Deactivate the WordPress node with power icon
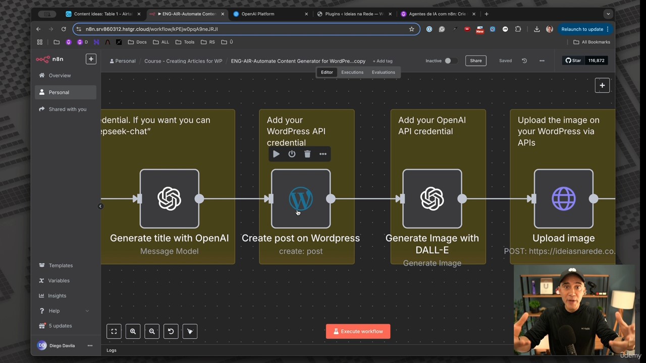The width and height of the screenshot is (646, 363). click(292, 154)
